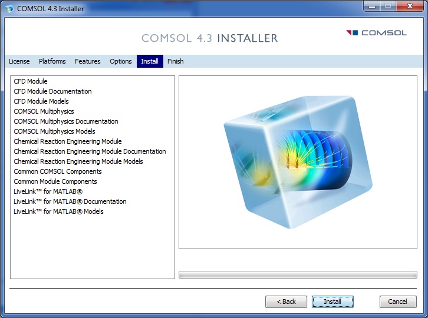The width and height of the screenshot is (428, 318).
Task: Cancel the installer
Action: (x=398, y=302)
